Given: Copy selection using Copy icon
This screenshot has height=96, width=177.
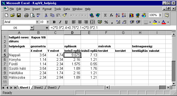Looking at the screenshot, I should (x=52, y=15).
